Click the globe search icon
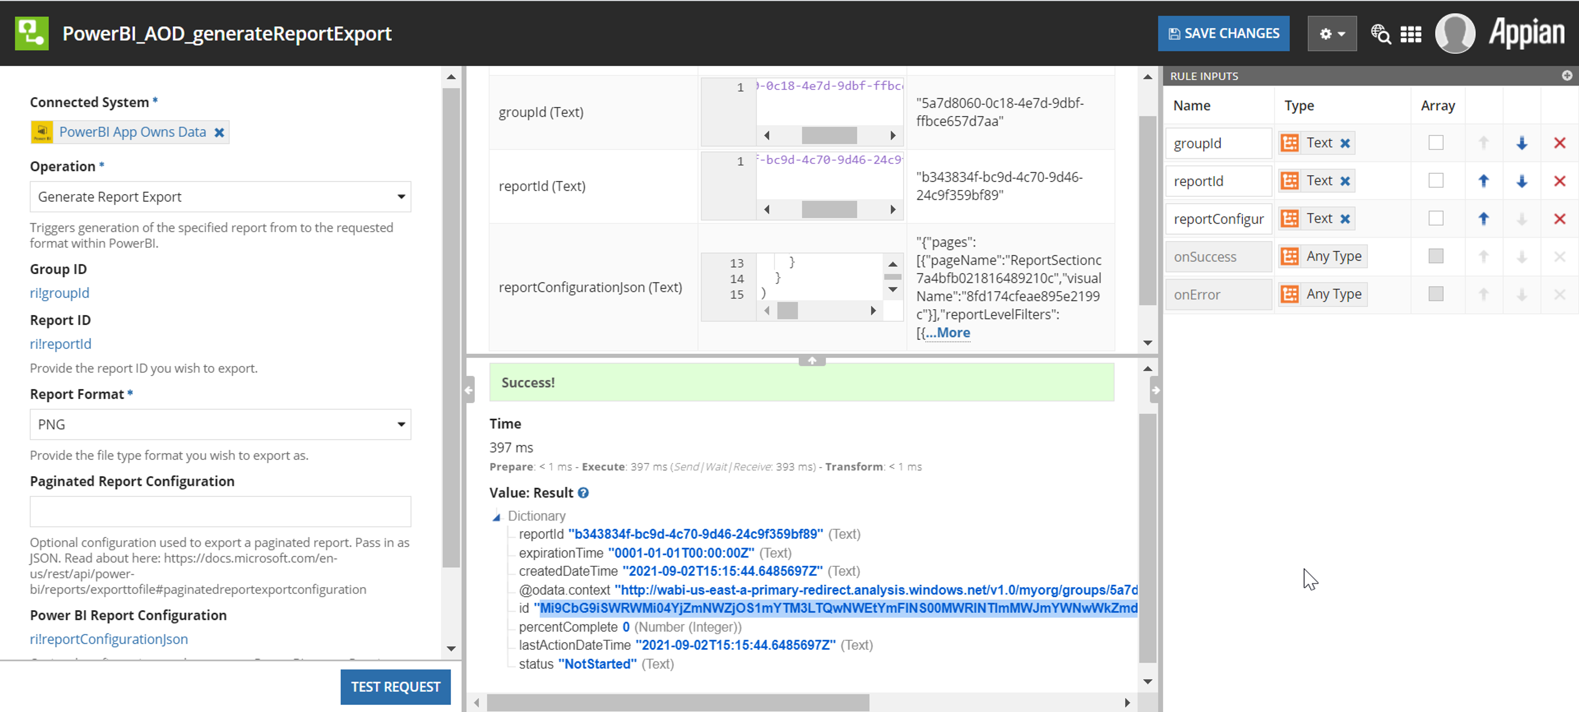Viewport: 1579px width, 712px height. coord(1380,34)
